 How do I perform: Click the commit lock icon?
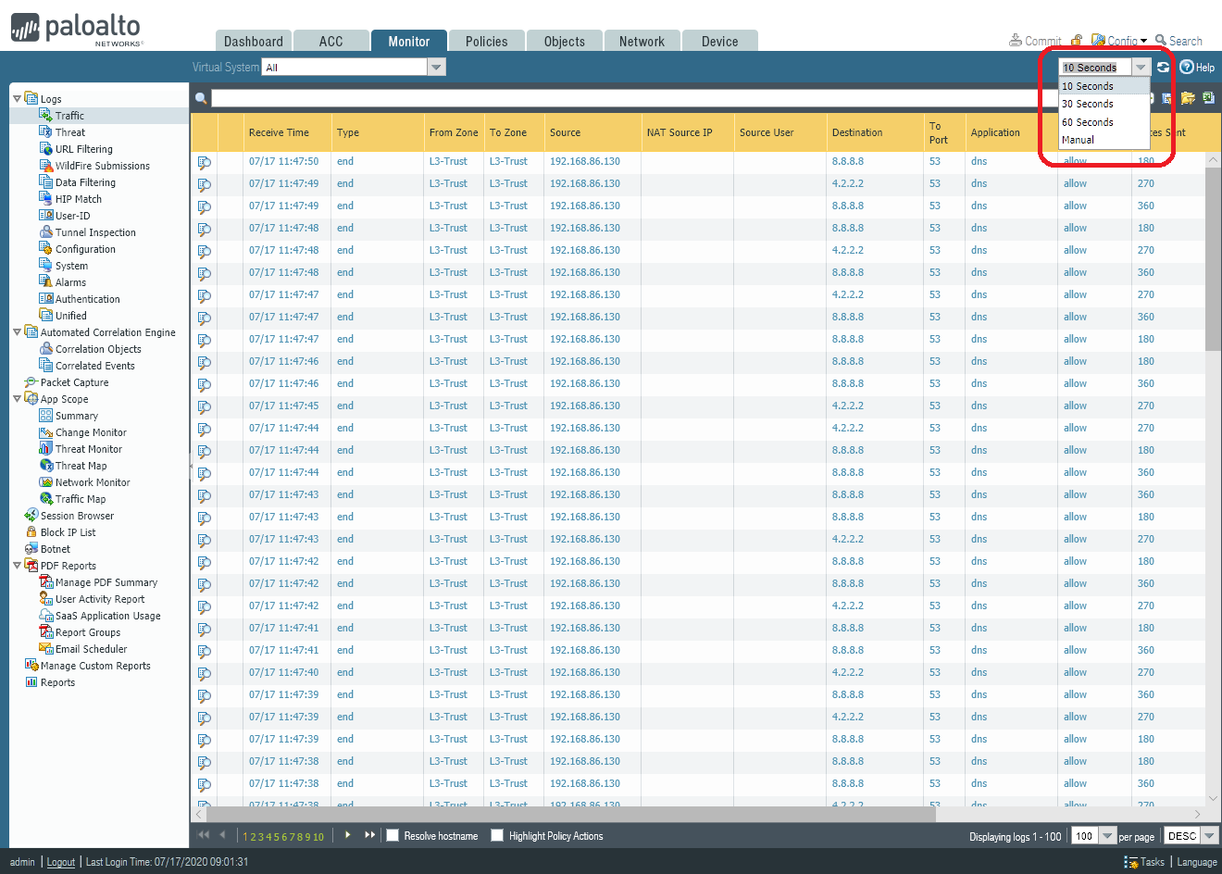pos(1077,41)
